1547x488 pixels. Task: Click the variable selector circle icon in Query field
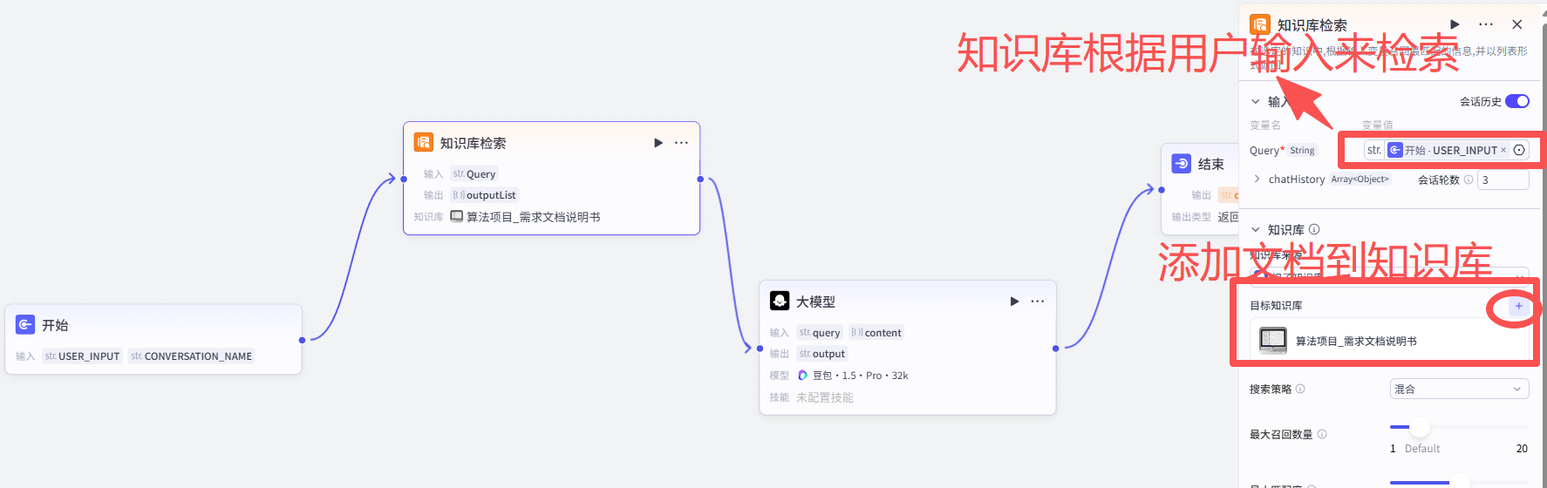1519,150
